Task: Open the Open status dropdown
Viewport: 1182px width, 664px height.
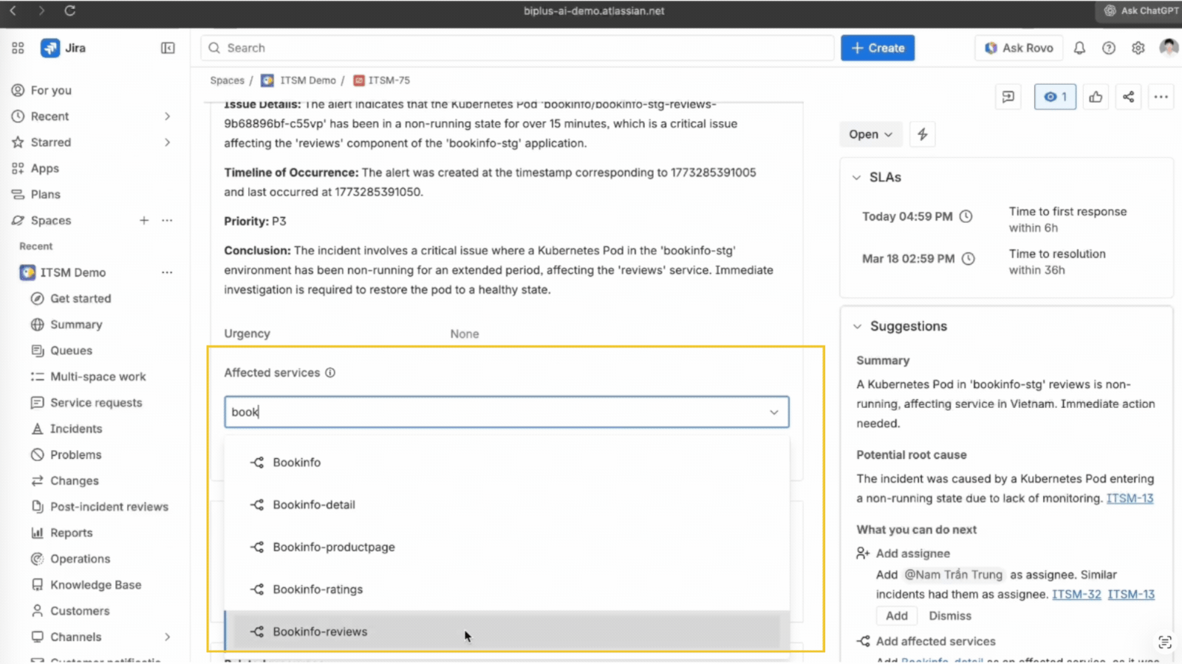Action: pos(870,134)
